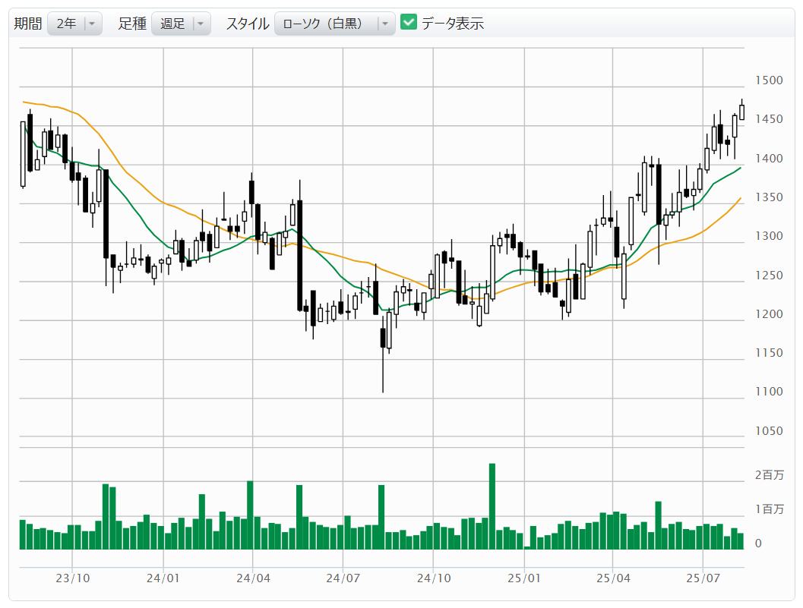Screen dimensions: 803x608
Task: Click the 2百万 volume axis label
Action: [x=769, y=475]
